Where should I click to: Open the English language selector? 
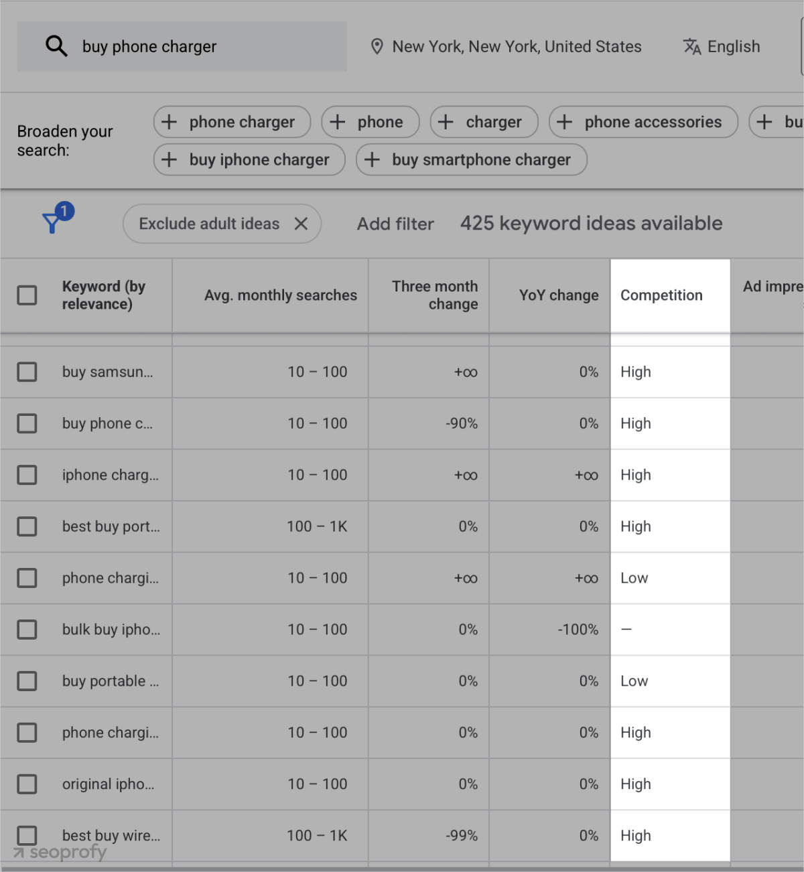pyautogui.click(x=733, y=46)
